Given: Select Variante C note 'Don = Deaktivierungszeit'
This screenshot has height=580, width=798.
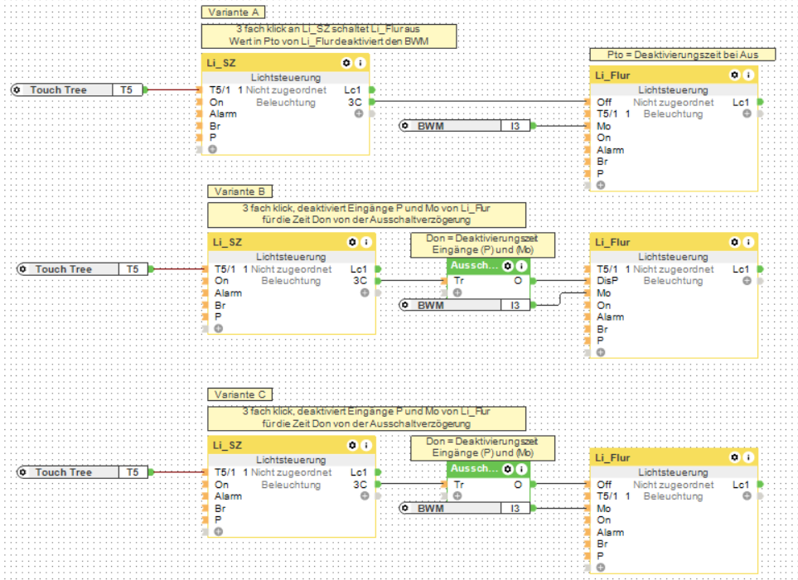Looking at the screenshot, I should [482, 447].
